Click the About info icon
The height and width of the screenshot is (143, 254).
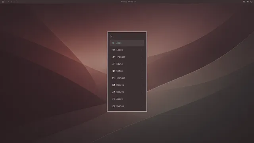tap(114, 99)
